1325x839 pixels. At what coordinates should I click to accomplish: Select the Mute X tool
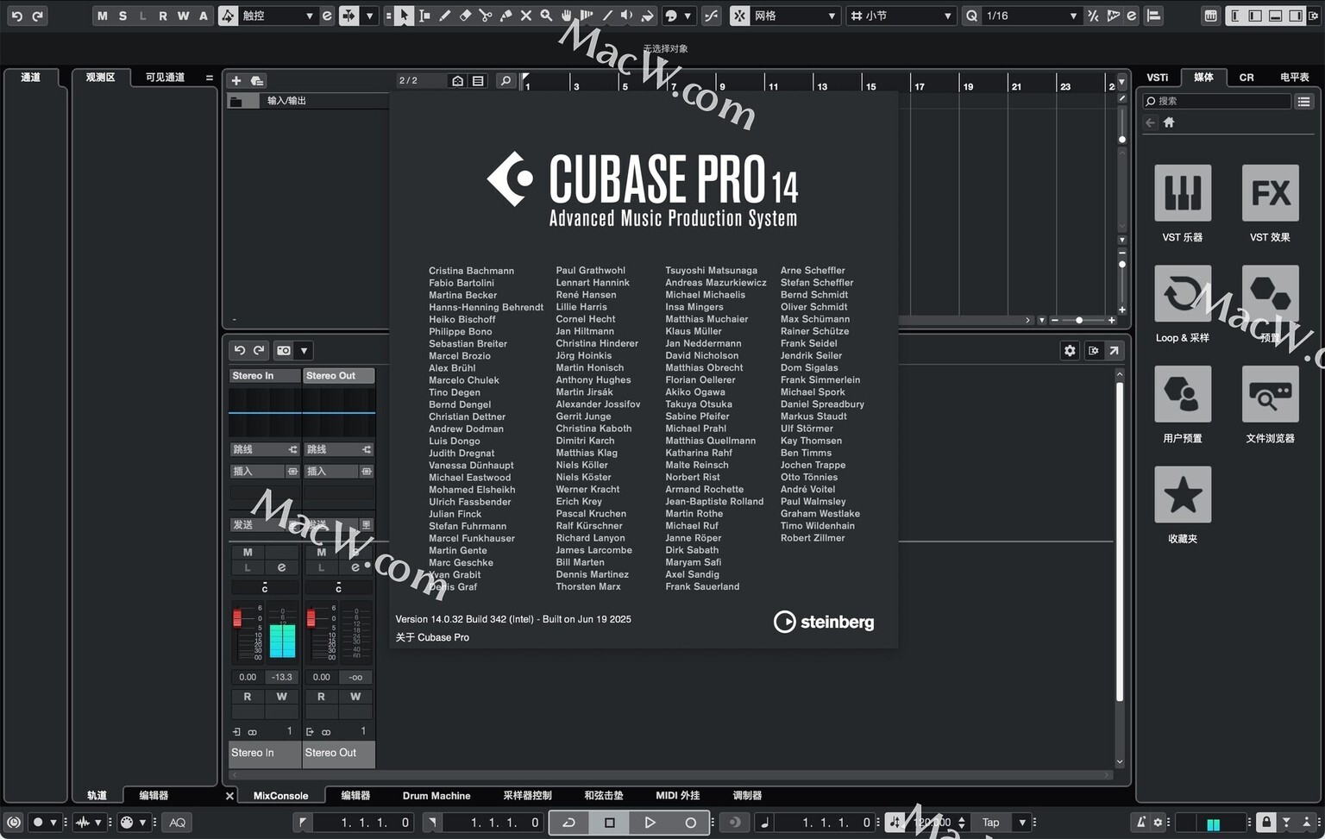[x=526, y=16]
